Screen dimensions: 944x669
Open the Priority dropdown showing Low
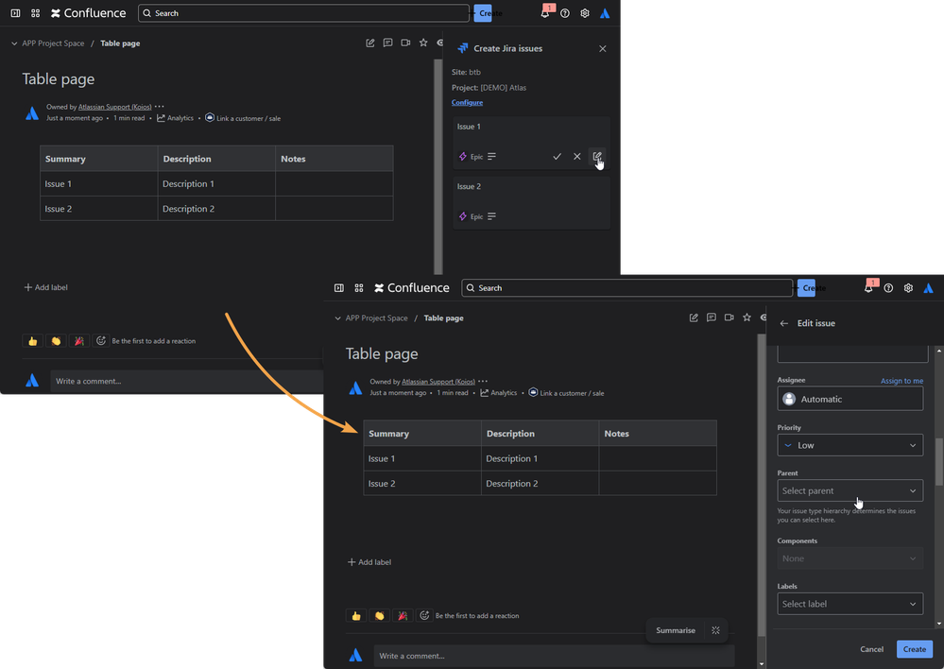(850, 445)
